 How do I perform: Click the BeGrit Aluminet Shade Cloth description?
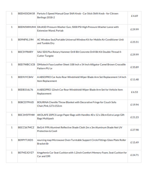tap(80, 129)
